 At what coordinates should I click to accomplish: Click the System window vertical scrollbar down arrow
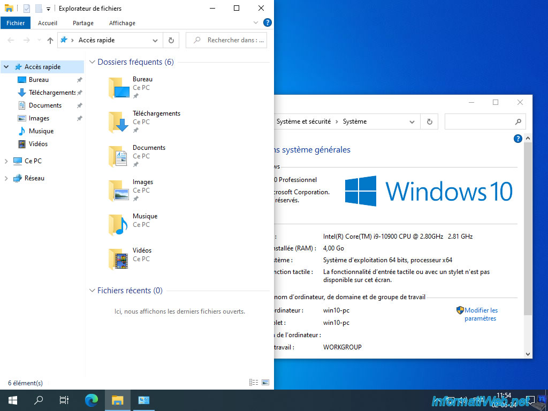tap(528, 354)
